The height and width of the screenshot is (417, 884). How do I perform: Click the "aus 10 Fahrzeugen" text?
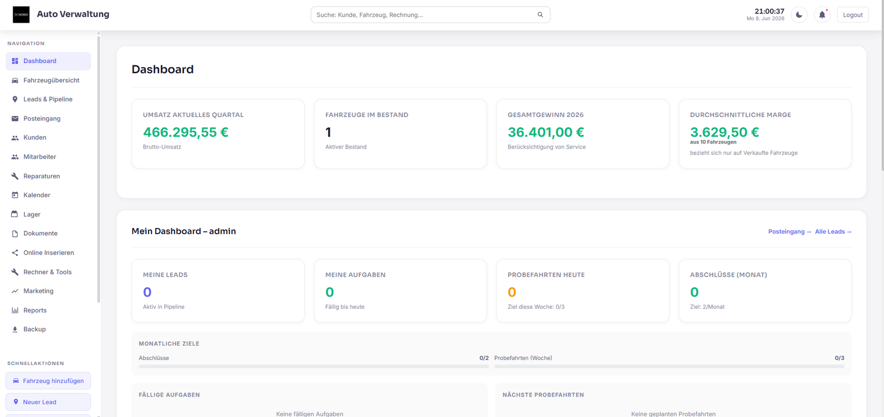pyautogui.click(x=713, y=142)
